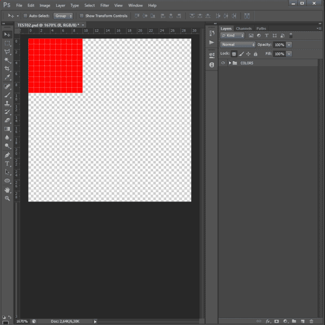Select the Dodge tool
Viewport: 325px width, 325px height.
click(7, 146)
